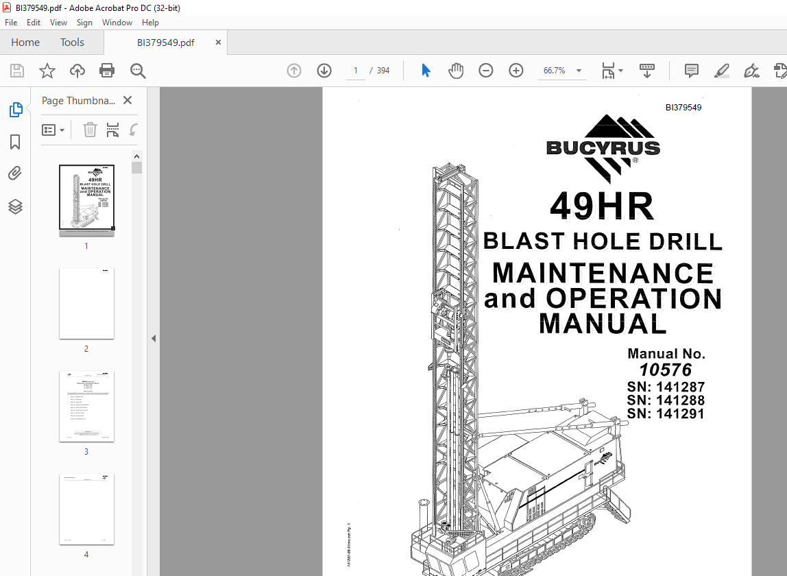Open the File menu
Viewport: 787px width, 576px height.
point(11,23)
